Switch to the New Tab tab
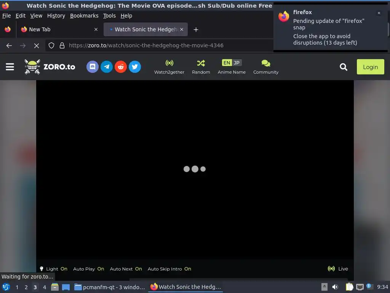 tap(59, 29)
